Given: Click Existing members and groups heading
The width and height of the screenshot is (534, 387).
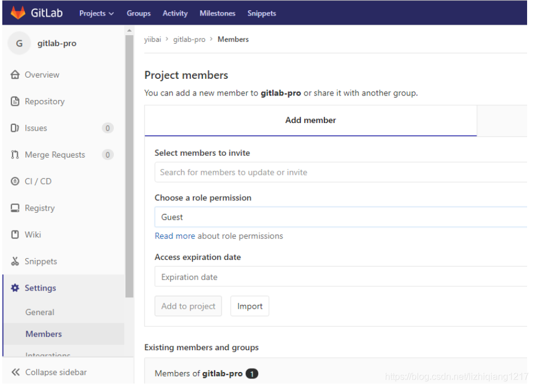Looking at the screenshot, I should [201, 347].
